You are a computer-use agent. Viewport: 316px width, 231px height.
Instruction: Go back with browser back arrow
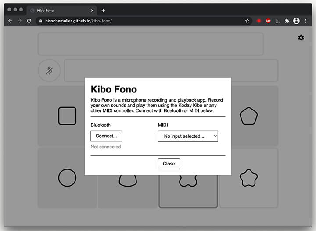coord(10,21)
